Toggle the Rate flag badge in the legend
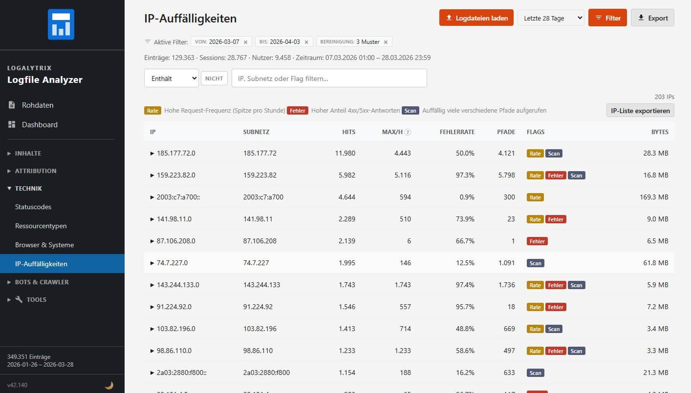This screenshot has height=393, width=691. point(152,110)
